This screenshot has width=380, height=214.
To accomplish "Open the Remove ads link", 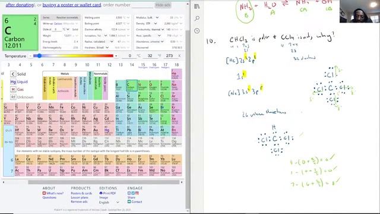I will [x=79, y=202].
